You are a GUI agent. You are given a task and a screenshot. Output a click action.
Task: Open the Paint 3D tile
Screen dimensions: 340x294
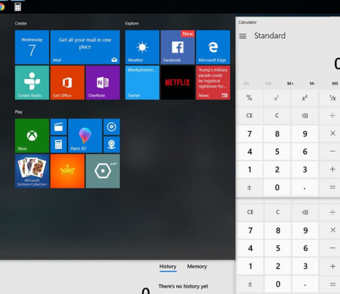(85, 136)
